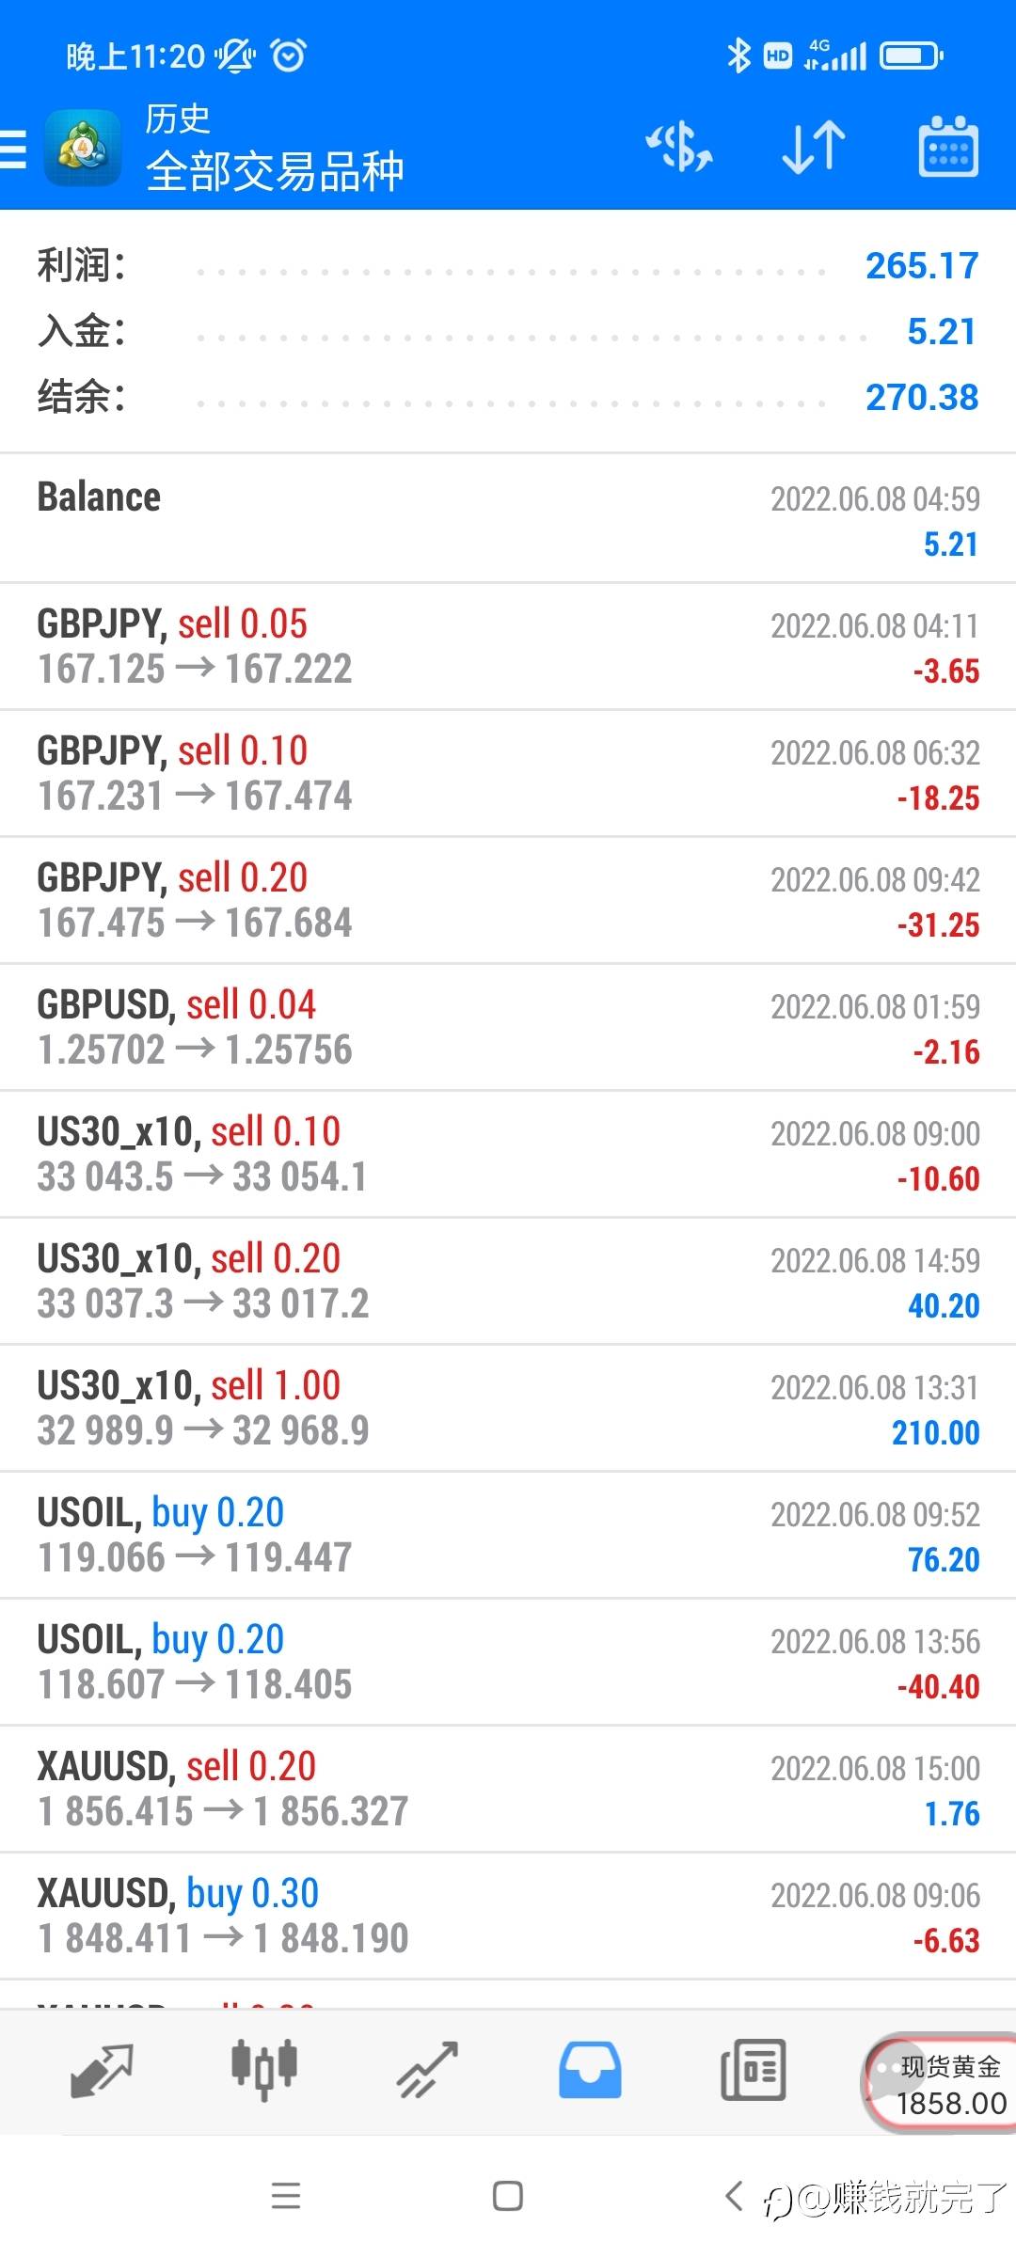Open the GBPUSD sell 0.04 trade
Screen dimensions: 1016x2257
click(x=508, y=1027)
